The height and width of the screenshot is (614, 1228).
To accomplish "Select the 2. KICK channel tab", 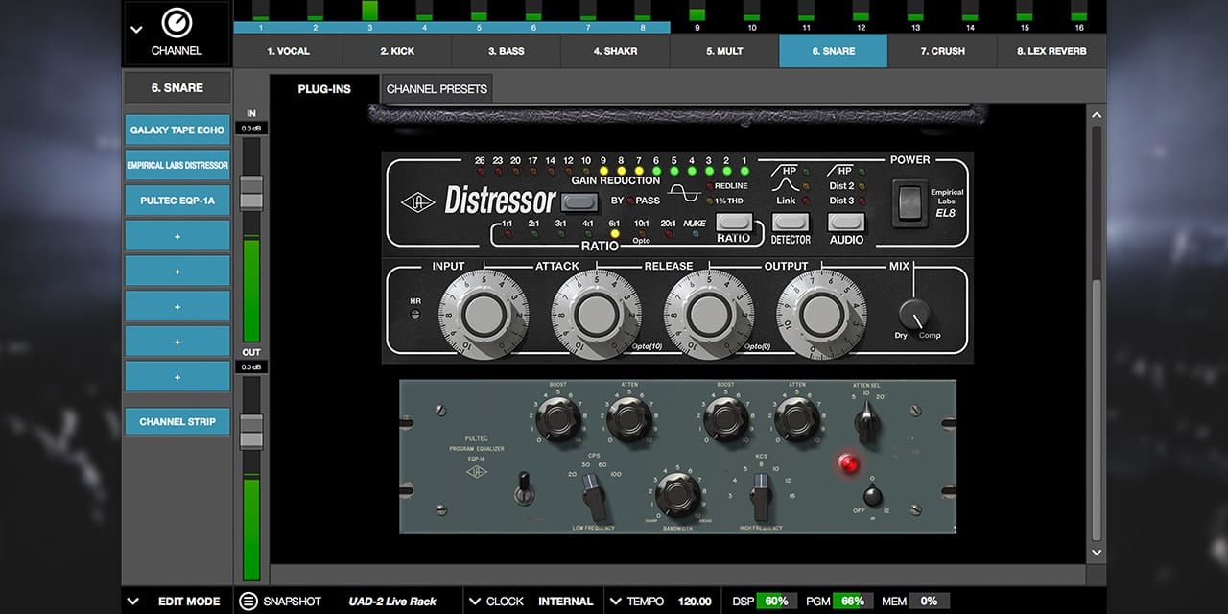I will point(396,51).
